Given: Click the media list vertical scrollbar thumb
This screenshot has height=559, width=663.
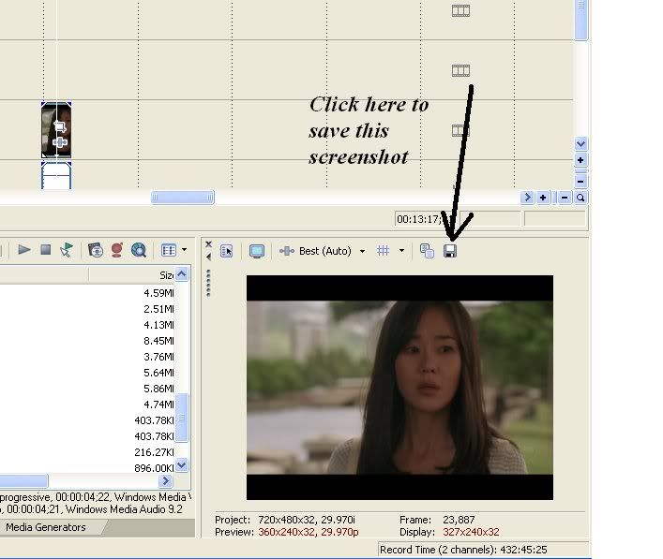Looking at the screenshot, I should pos(181,418).
